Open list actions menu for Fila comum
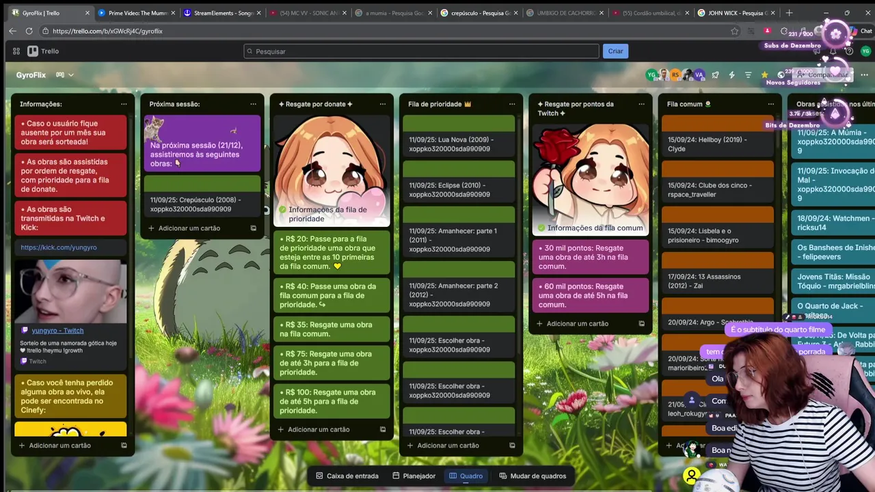The height and width of the screenshot is (492, 875). click(x=770, y=104)
